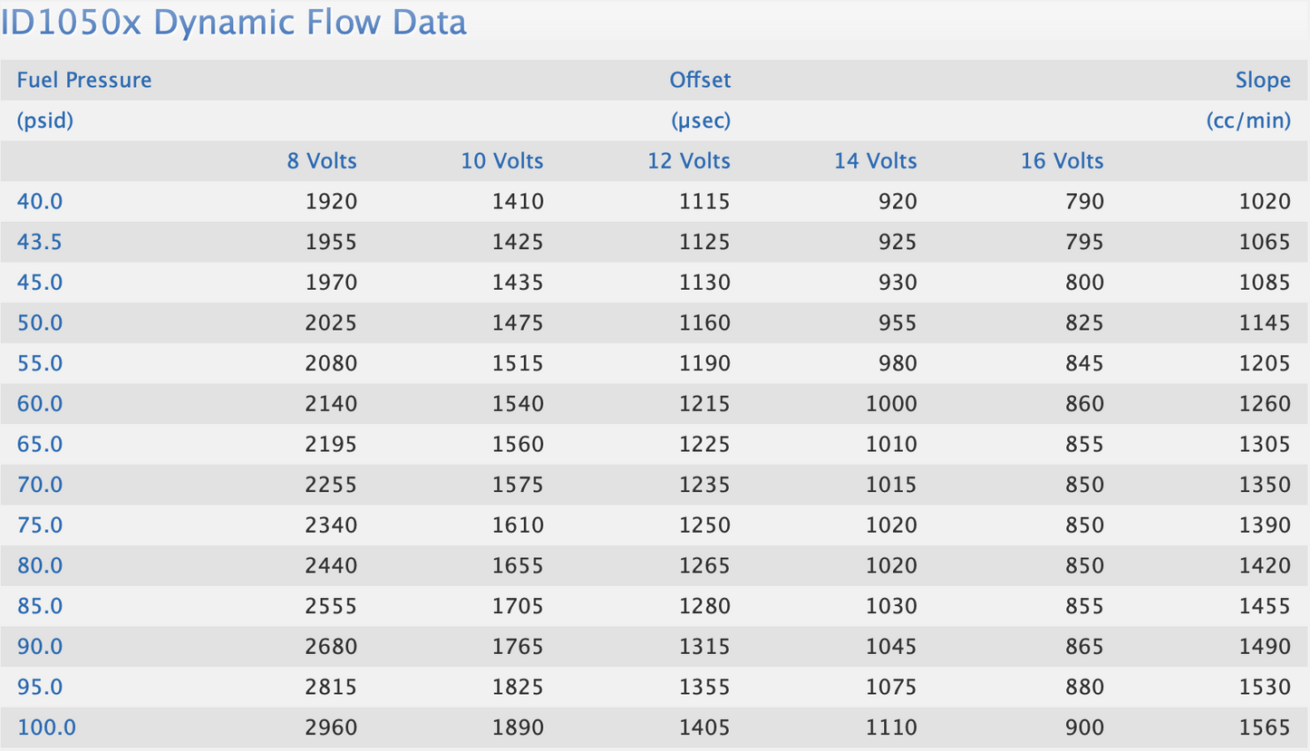Viewport: 1310px width, 751px height.
Task: Select the (µsec) unit label
Action: click(701, 120)
